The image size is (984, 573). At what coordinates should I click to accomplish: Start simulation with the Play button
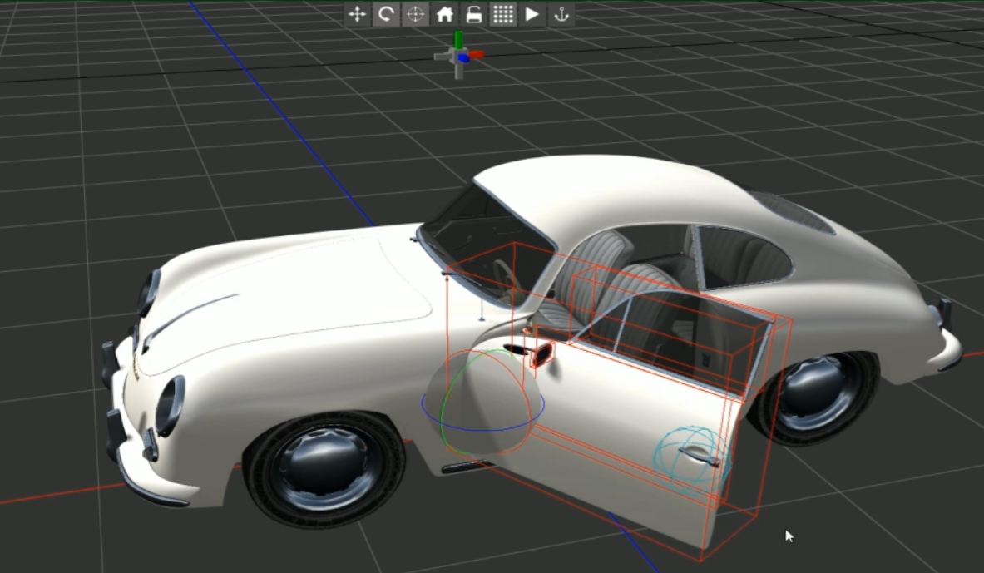[x=532, y=14]
